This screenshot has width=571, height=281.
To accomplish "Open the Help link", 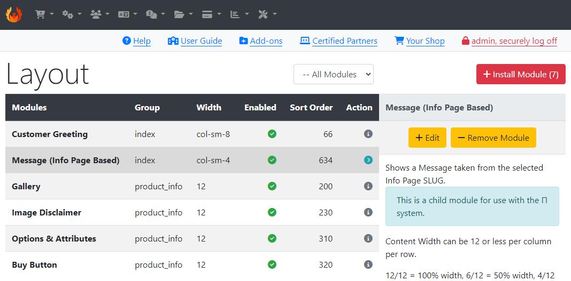I will point(142,41).
